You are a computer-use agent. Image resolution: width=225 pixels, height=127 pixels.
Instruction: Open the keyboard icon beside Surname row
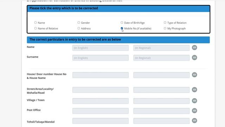(x=194, y=58)
